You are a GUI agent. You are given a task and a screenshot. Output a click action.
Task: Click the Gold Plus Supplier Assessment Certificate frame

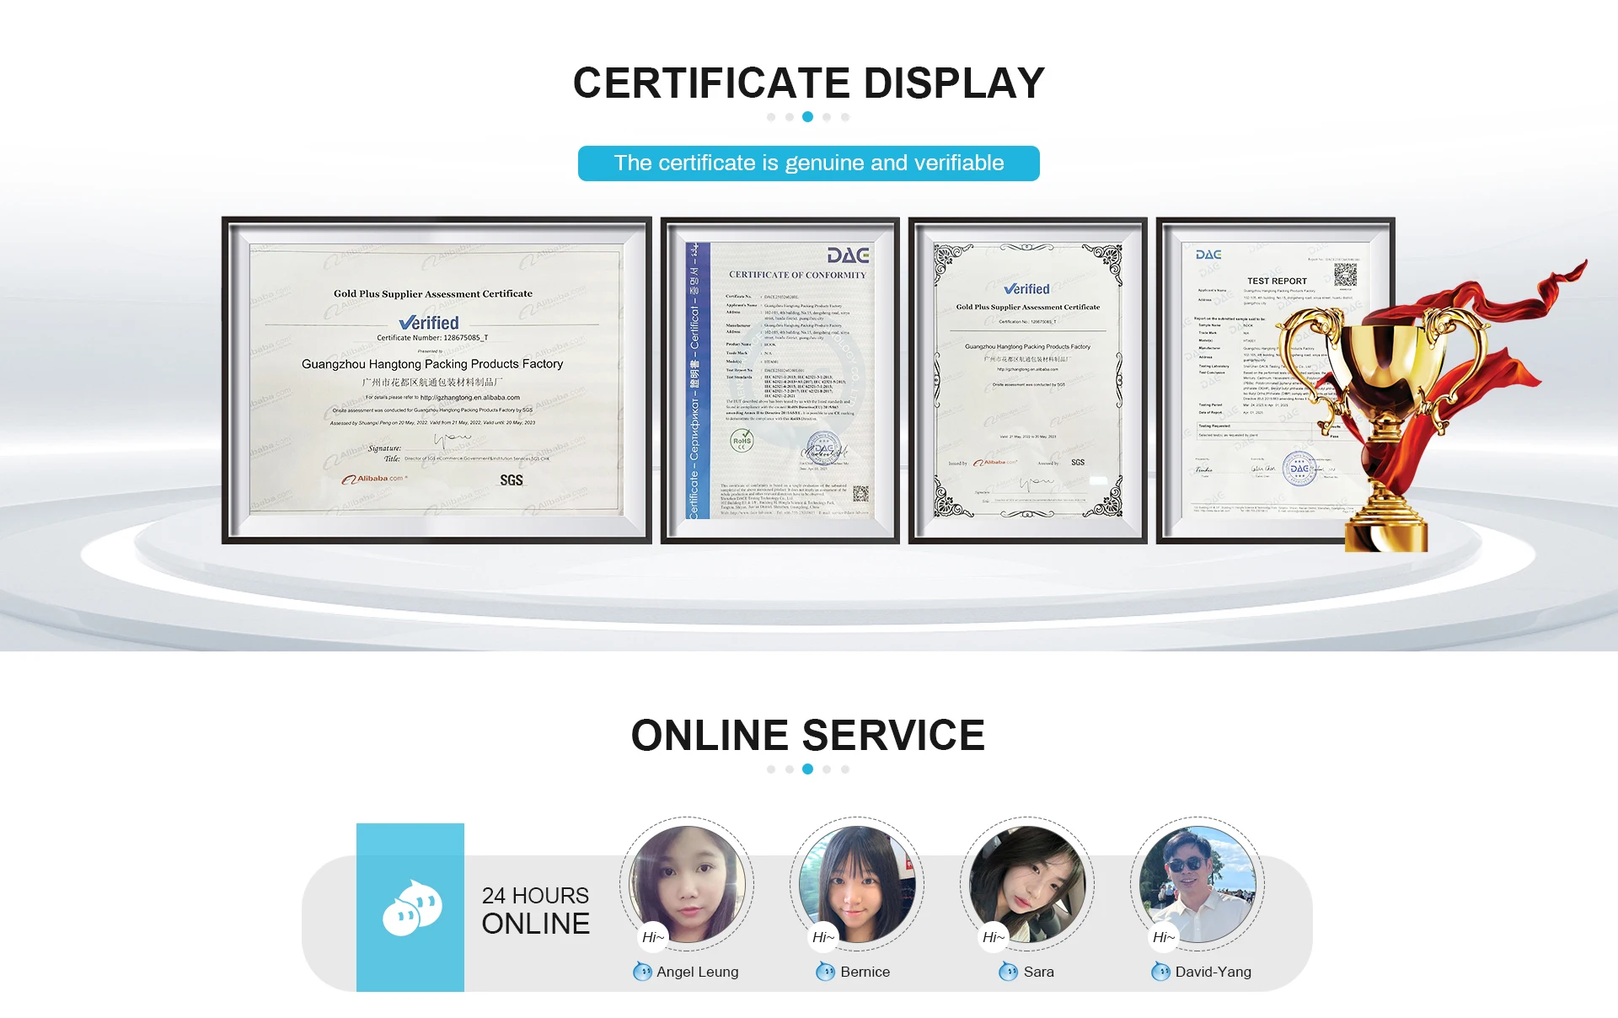tap(436, 380)
